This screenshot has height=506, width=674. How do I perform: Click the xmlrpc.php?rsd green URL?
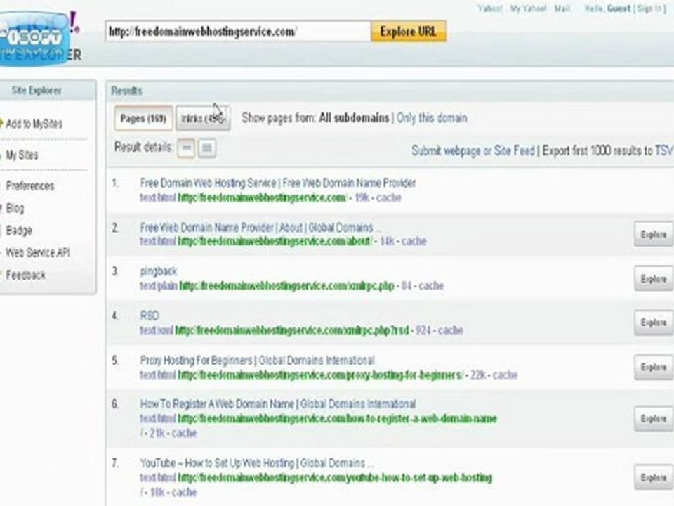click(292, 330)
